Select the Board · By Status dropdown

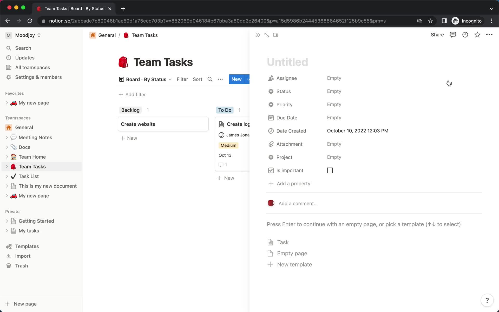coord(145,79)
